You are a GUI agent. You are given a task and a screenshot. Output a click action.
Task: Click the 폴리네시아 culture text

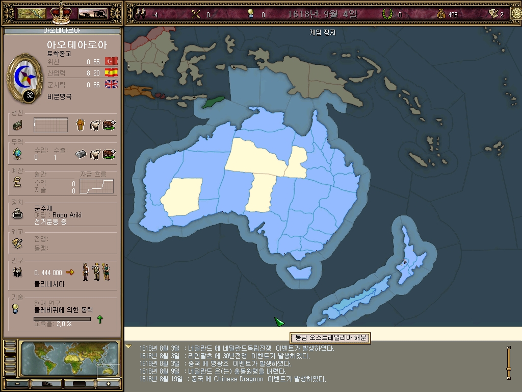[x=49, y=284]
